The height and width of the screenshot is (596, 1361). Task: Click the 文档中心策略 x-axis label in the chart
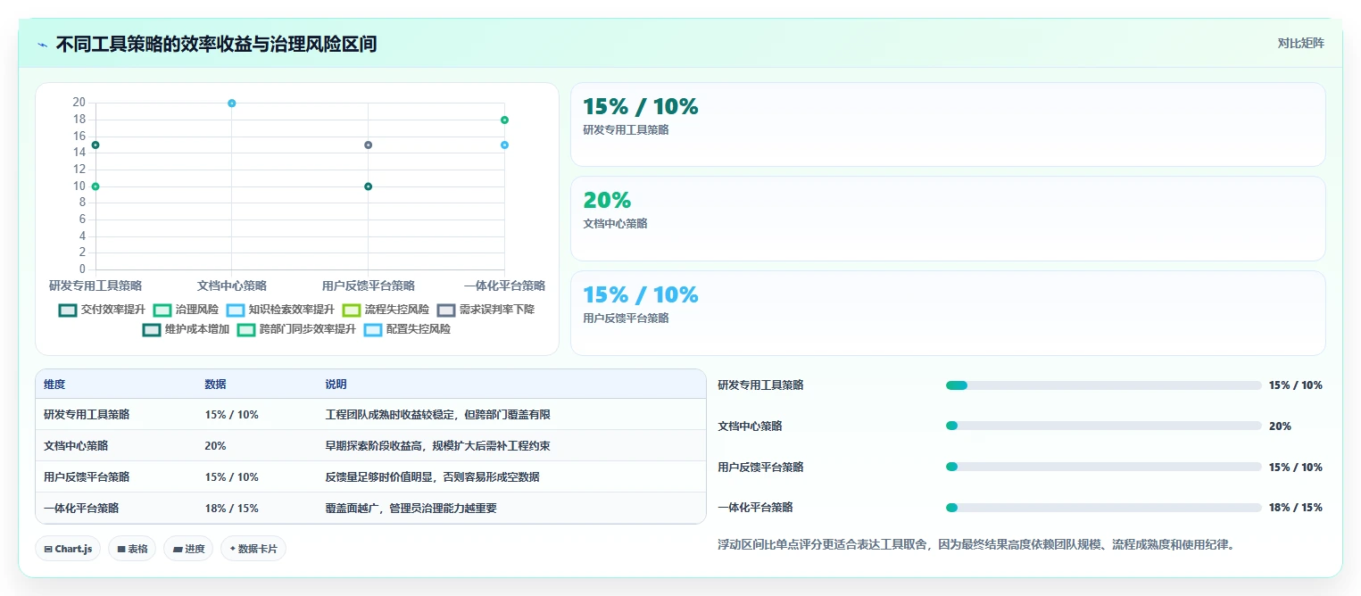click(x=232, y=286)
